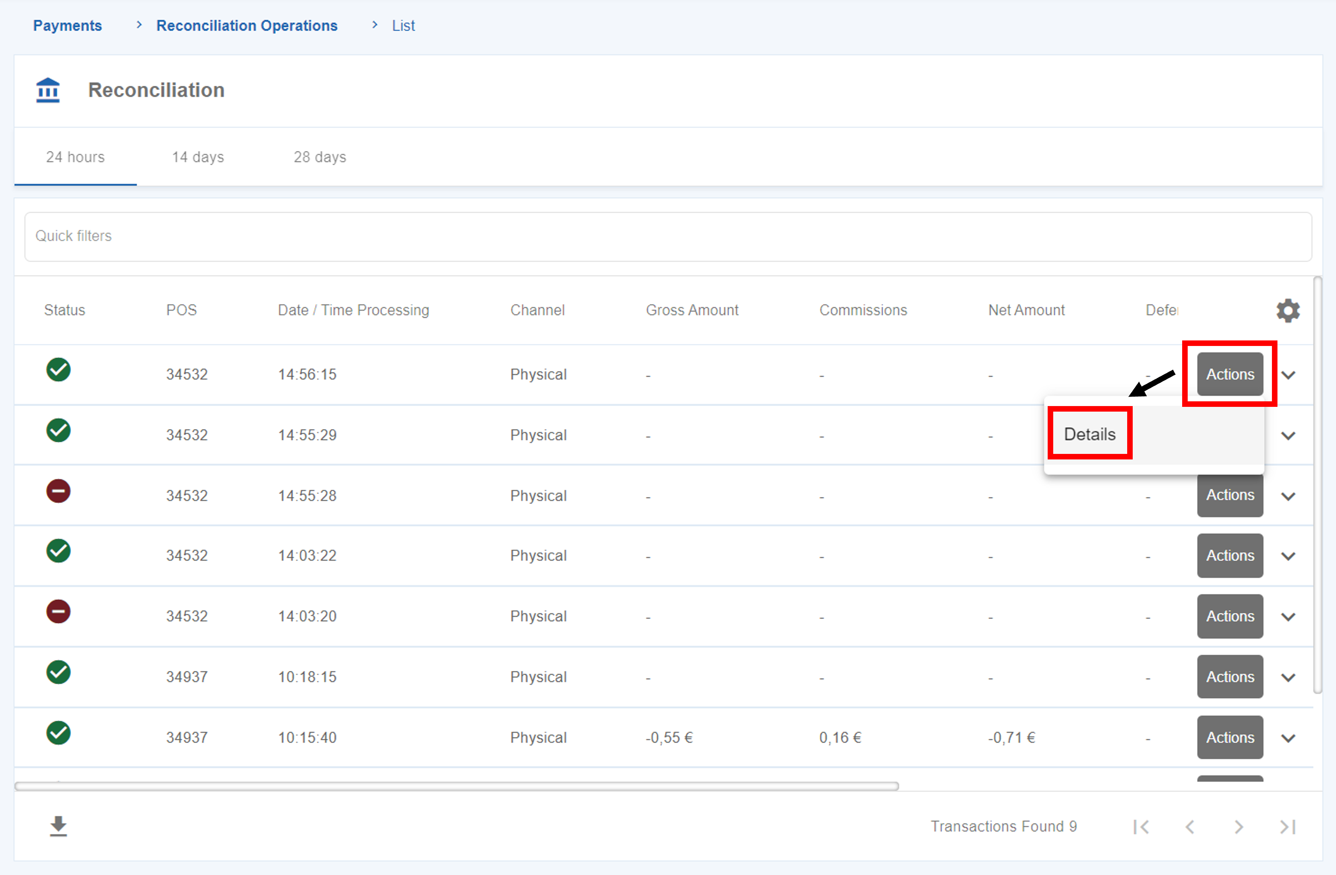The width and height of the screenshot is (1336, 875).
Task: Go to previous page arrow
Action: tap(1190, 827)
